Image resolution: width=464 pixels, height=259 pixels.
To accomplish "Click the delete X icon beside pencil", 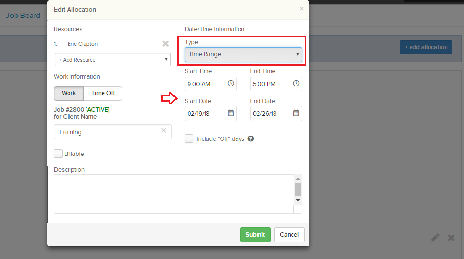I will tap(451, 238).
